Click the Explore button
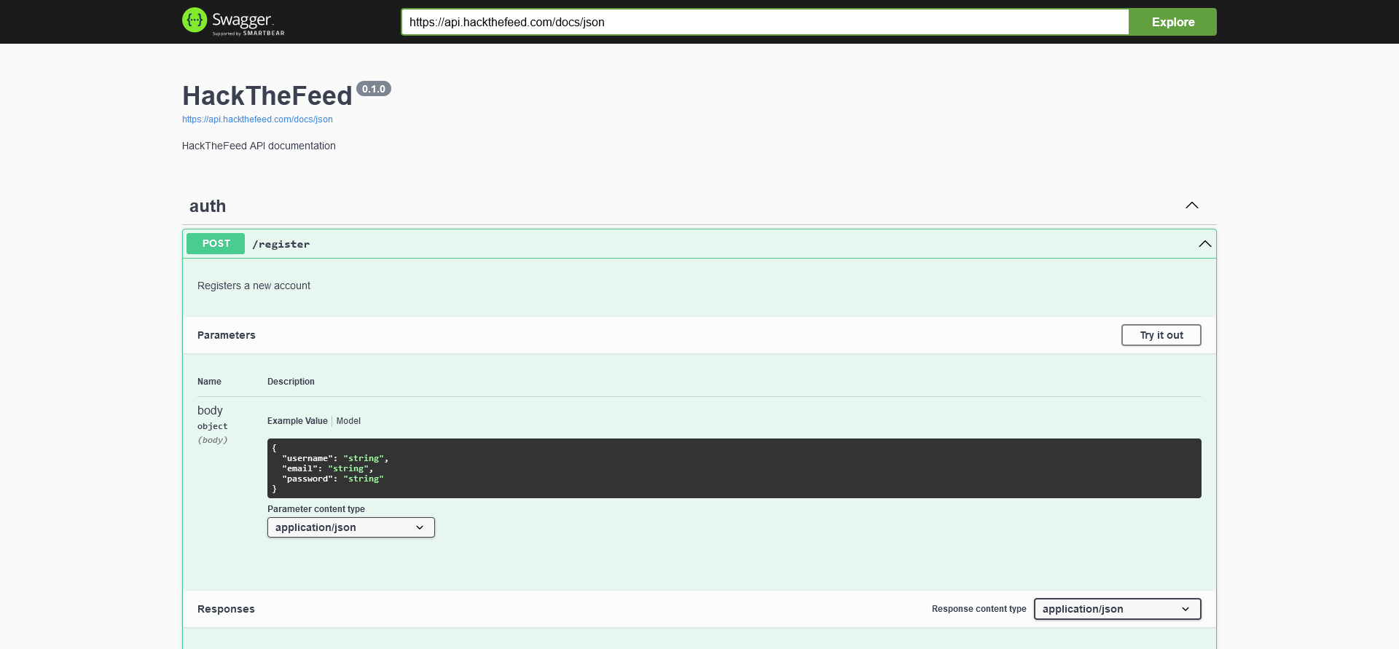The width and height of the screenshot is (1399, 649). tap(1173, 22)
